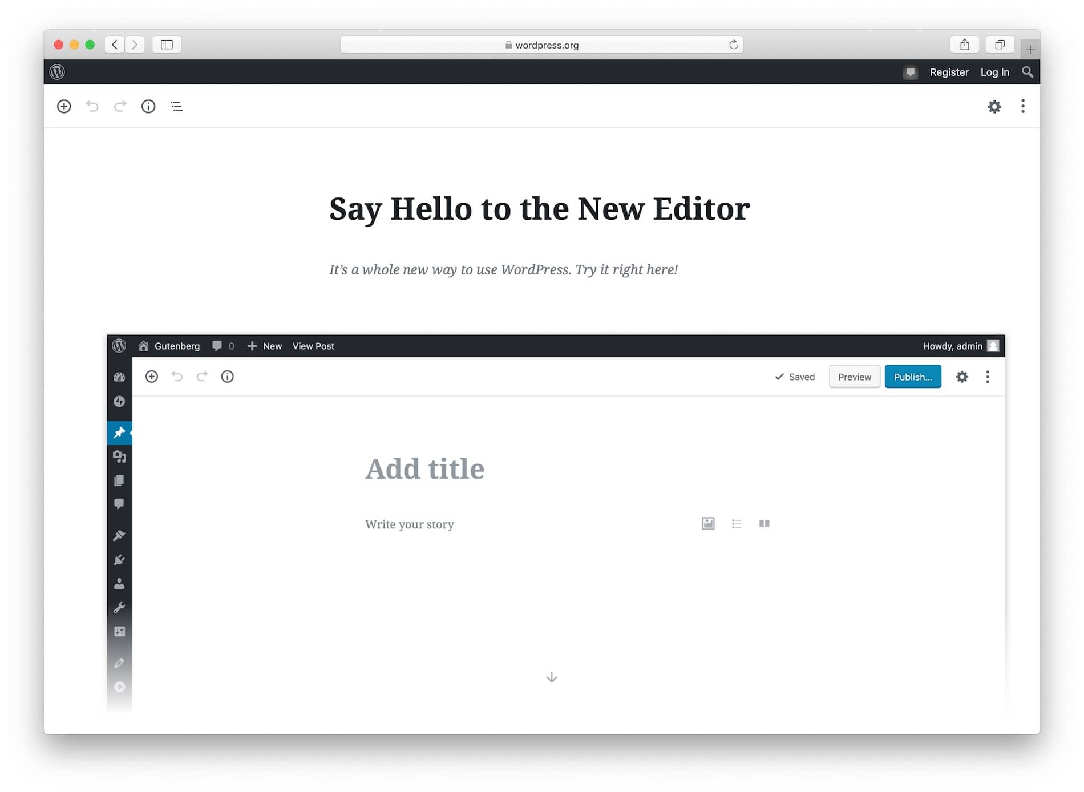Image resolution: width=1084 pixels, height=792 pixels.
Task: Click inner editor Add block plus icon
Action: pos(151,377)
